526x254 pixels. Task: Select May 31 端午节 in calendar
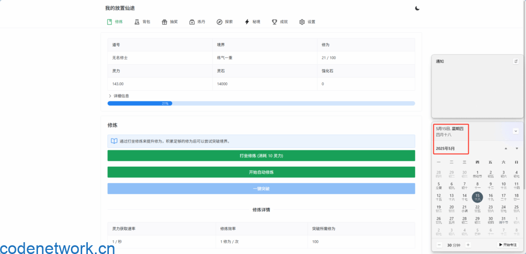[503, 220]
